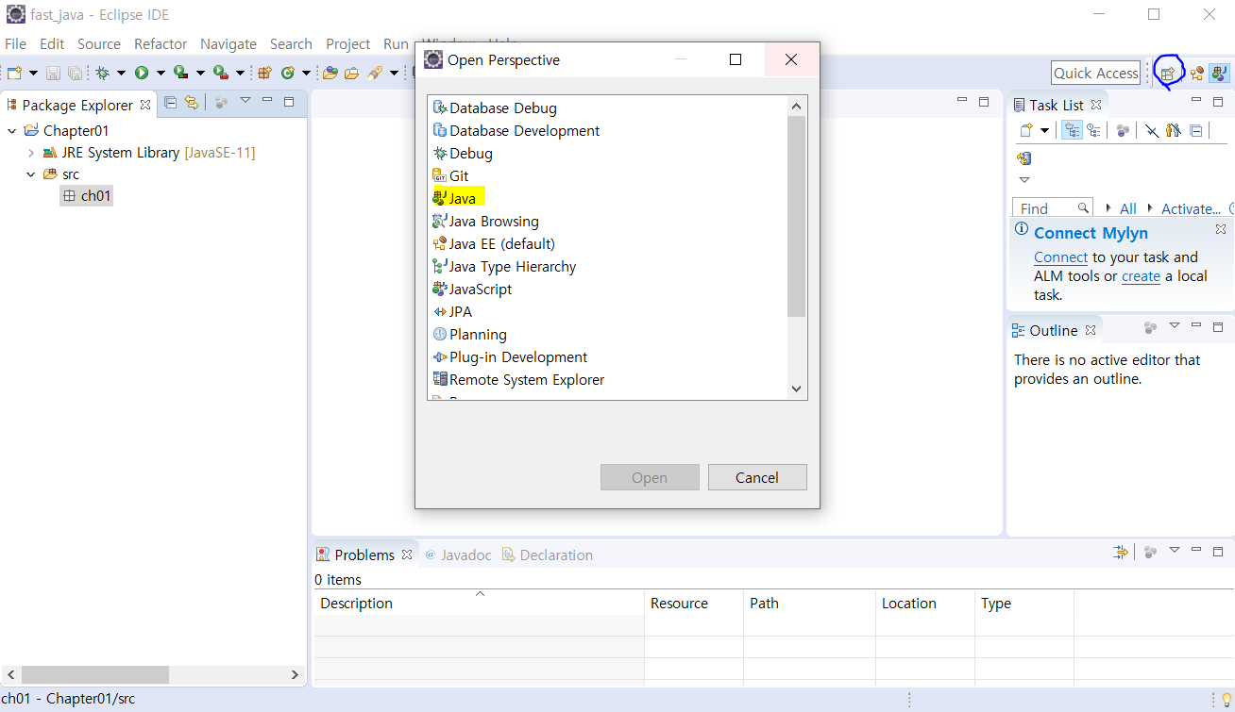The width and height of the screenshot is (1235, 712).
Task: Open the New Task dropdown in Task List
Action: coord(1044,130)
